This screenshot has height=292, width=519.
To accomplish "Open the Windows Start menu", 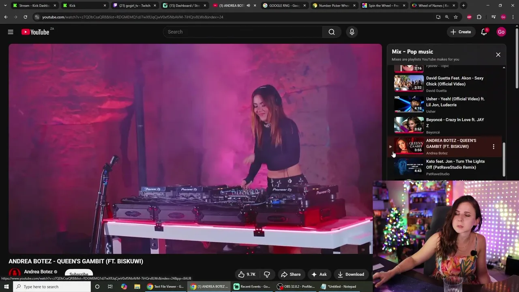I will pos(6,287).
